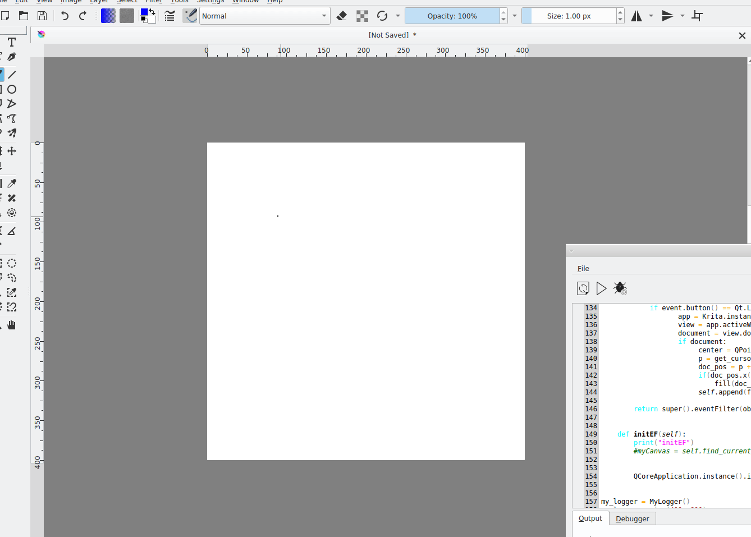Run the script with the play button
751x537 pixels.
[x=601, y=288]
